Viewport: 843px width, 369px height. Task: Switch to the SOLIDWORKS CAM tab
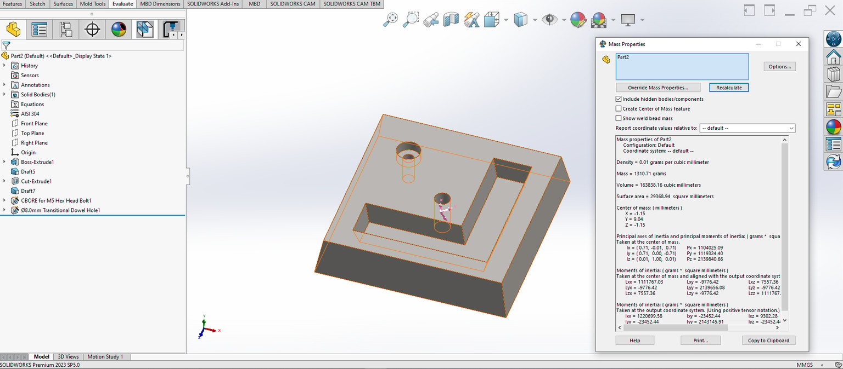click(x=293, y=4)
